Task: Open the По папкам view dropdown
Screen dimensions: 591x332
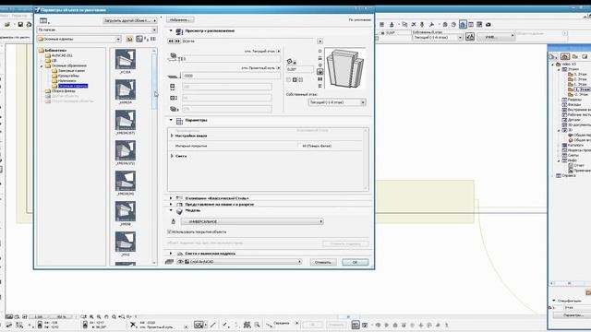Action: 97,30
